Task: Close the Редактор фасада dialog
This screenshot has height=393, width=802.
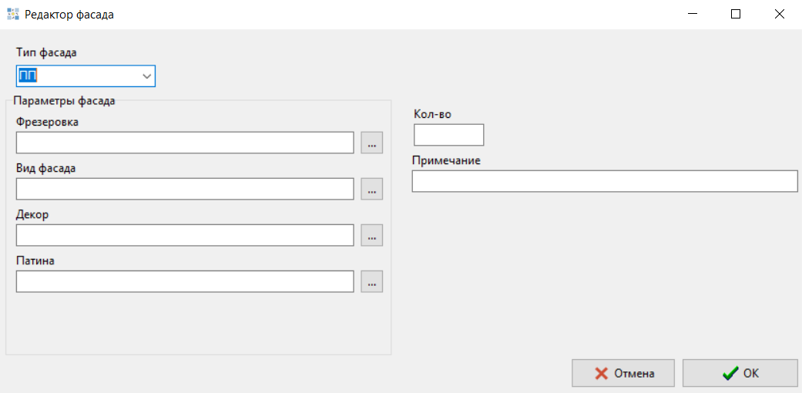Action: [x=780, y=14]
